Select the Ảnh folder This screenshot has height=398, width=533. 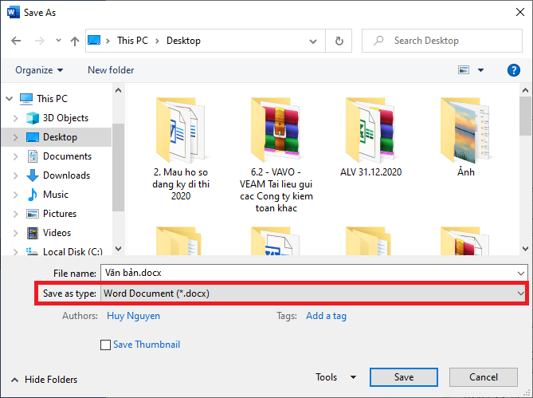pos(466,136)
